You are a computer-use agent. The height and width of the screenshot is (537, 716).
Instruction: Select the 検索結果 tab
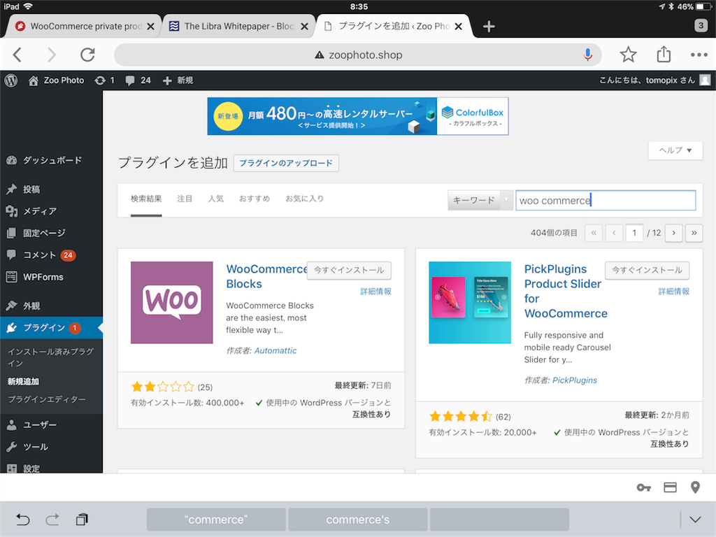[x=146, y=199]
